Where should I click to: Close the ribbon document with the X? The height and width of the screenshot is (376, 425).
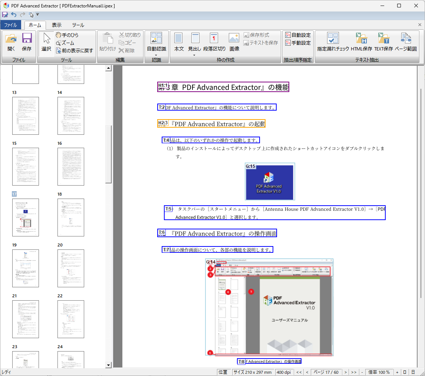coord(419,25)
